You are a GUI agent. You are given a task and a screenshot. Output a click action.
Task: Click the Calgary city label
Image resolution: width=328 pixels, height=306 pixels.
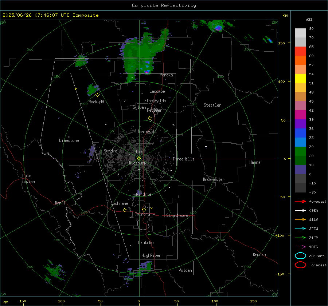click(142, 214)
